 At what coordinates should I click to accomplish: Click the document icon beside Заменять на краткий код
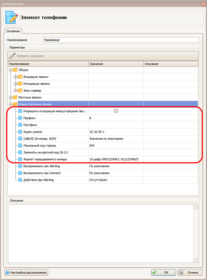pyautogui.click(x=20, y=152)
